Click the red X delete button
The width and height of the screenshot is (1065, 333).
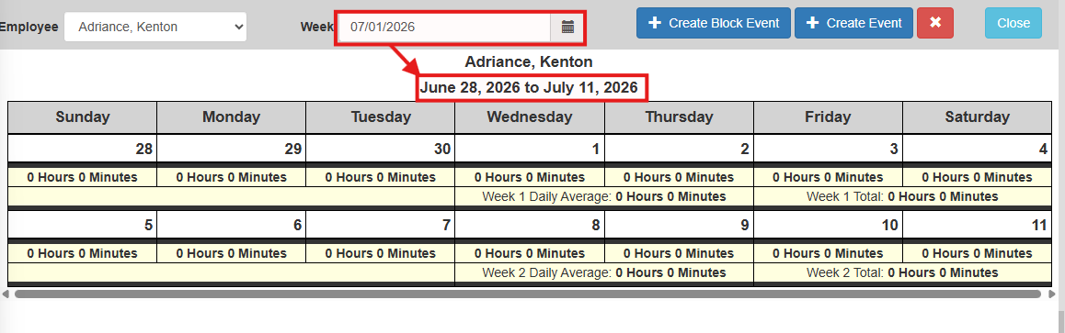935,22
